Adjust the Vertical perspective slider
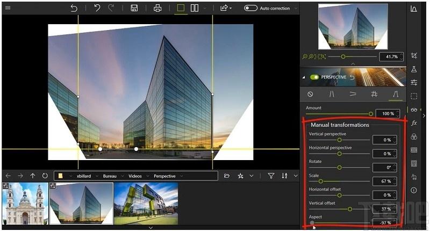 [x=340, y=140]
